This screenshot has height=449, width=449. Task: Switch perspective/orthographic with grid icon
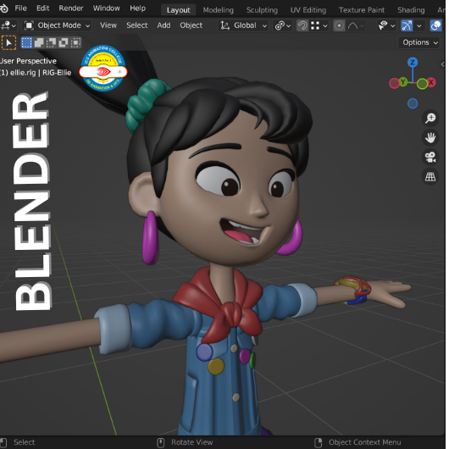pos(430,177)
